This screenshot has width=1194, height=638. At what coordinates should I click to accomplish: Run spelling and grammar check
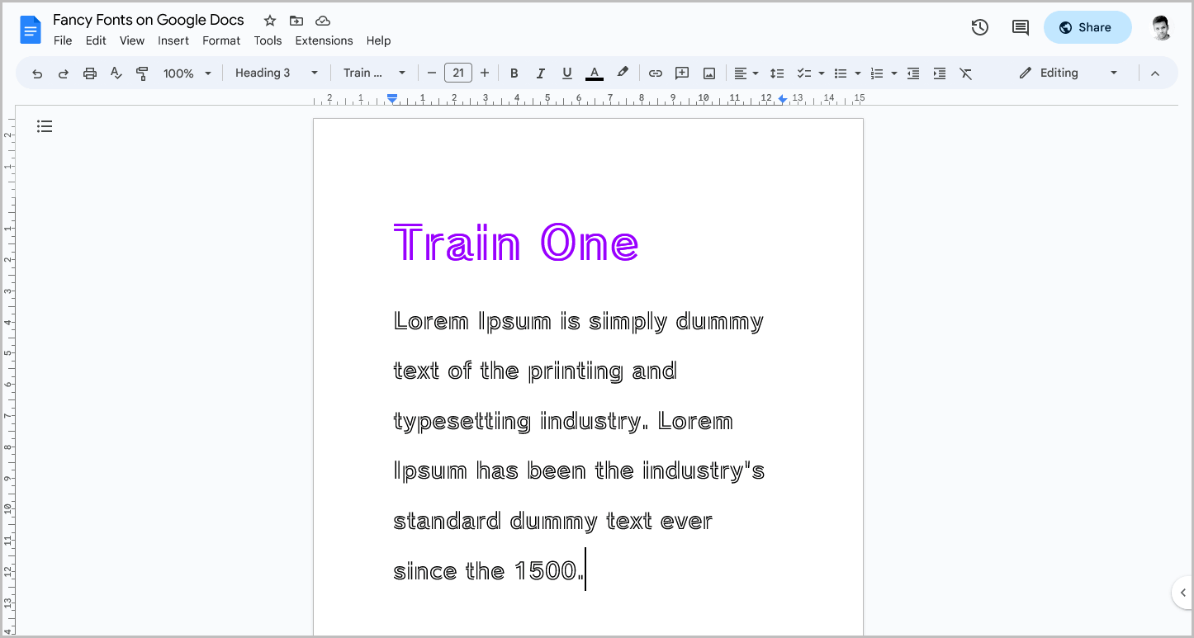coord(116,73)
